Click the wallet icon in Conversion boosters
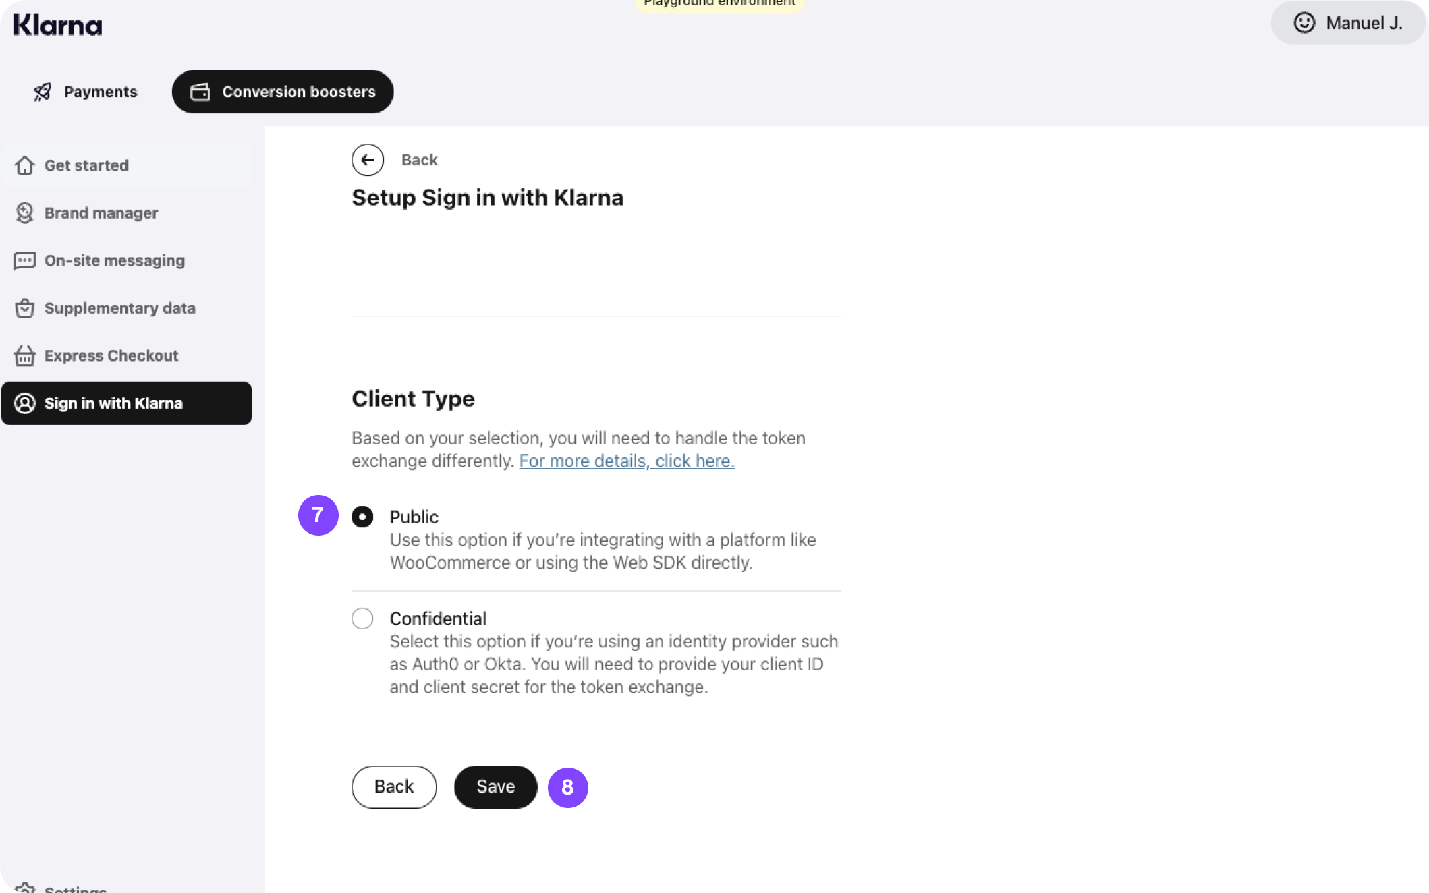1429x893 pixels. pos(200,92)
